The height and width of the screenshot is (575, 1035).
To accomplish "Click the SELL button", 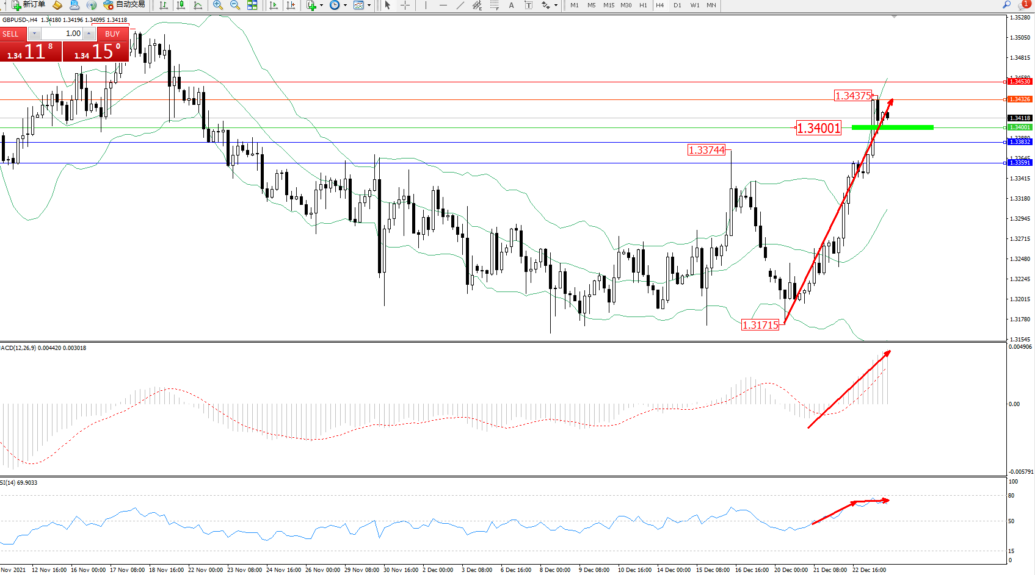I will pos(11,34).
